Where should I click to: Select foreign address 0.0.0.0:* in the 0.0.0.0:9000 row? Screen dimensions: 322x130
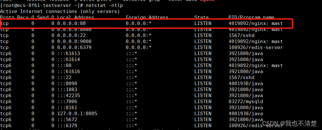[139, 41]
